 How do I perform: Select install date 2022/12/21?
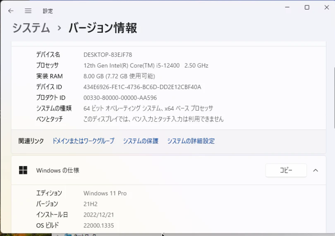click(99, 214)
